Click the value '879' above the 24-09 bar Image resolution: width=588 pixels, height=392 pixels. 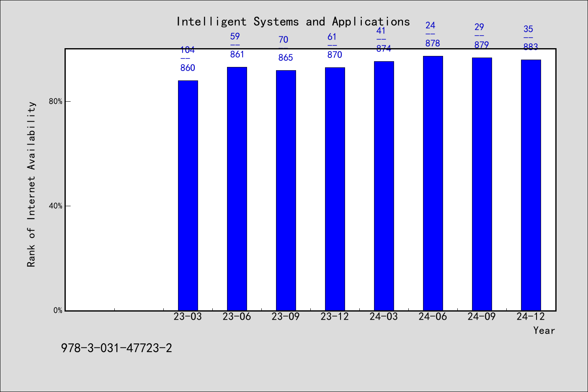click(482, 45)
